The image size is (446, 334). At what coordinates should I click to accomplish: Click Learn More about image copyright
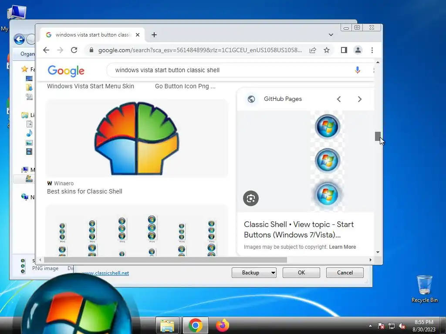tap(342, 247)
